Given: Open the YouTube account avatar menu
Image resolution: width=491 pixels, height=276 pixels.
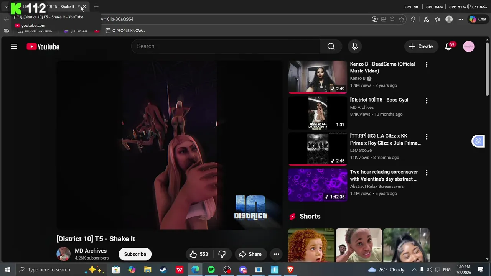Looking at the screenshot, I should [x=469, y=46].
